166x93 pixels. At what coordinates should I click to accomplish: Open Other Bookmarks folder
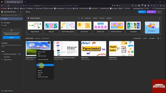[160, 9]
